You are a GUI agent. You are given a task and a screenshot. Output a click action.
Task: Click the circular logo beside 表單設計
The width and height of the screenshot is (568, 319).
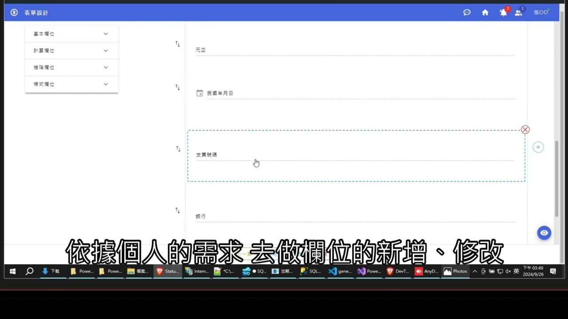(x=14, y=12)
